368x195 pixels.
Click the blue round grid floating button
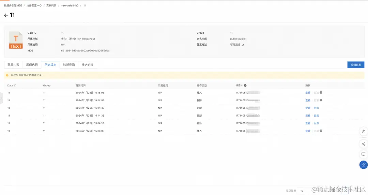[363, 165]
